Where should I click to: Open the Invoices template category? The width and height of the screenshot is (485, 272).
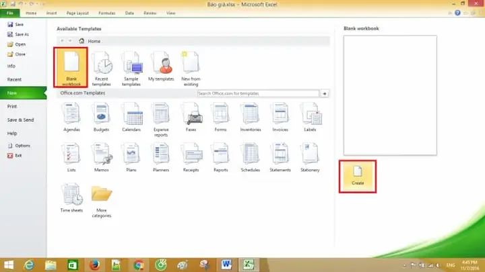coord(280,117)
